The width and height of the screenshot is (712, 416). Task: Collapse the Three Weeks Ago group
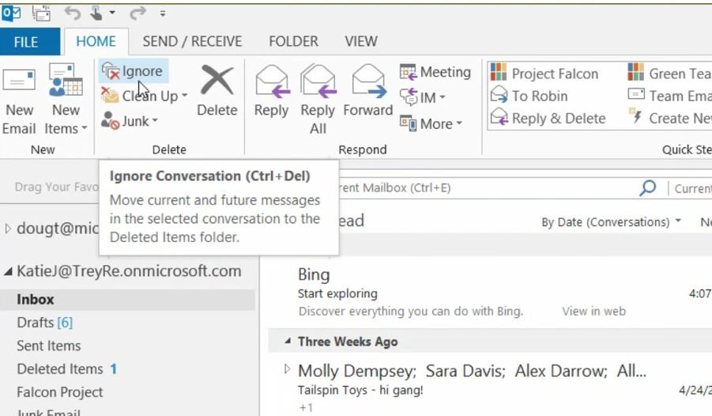click(x=288, y=341)
